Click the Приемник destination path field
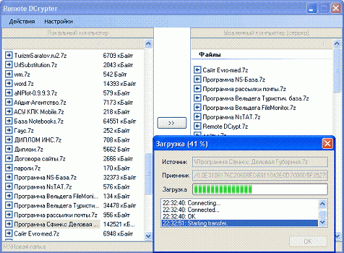 (260, 176)
